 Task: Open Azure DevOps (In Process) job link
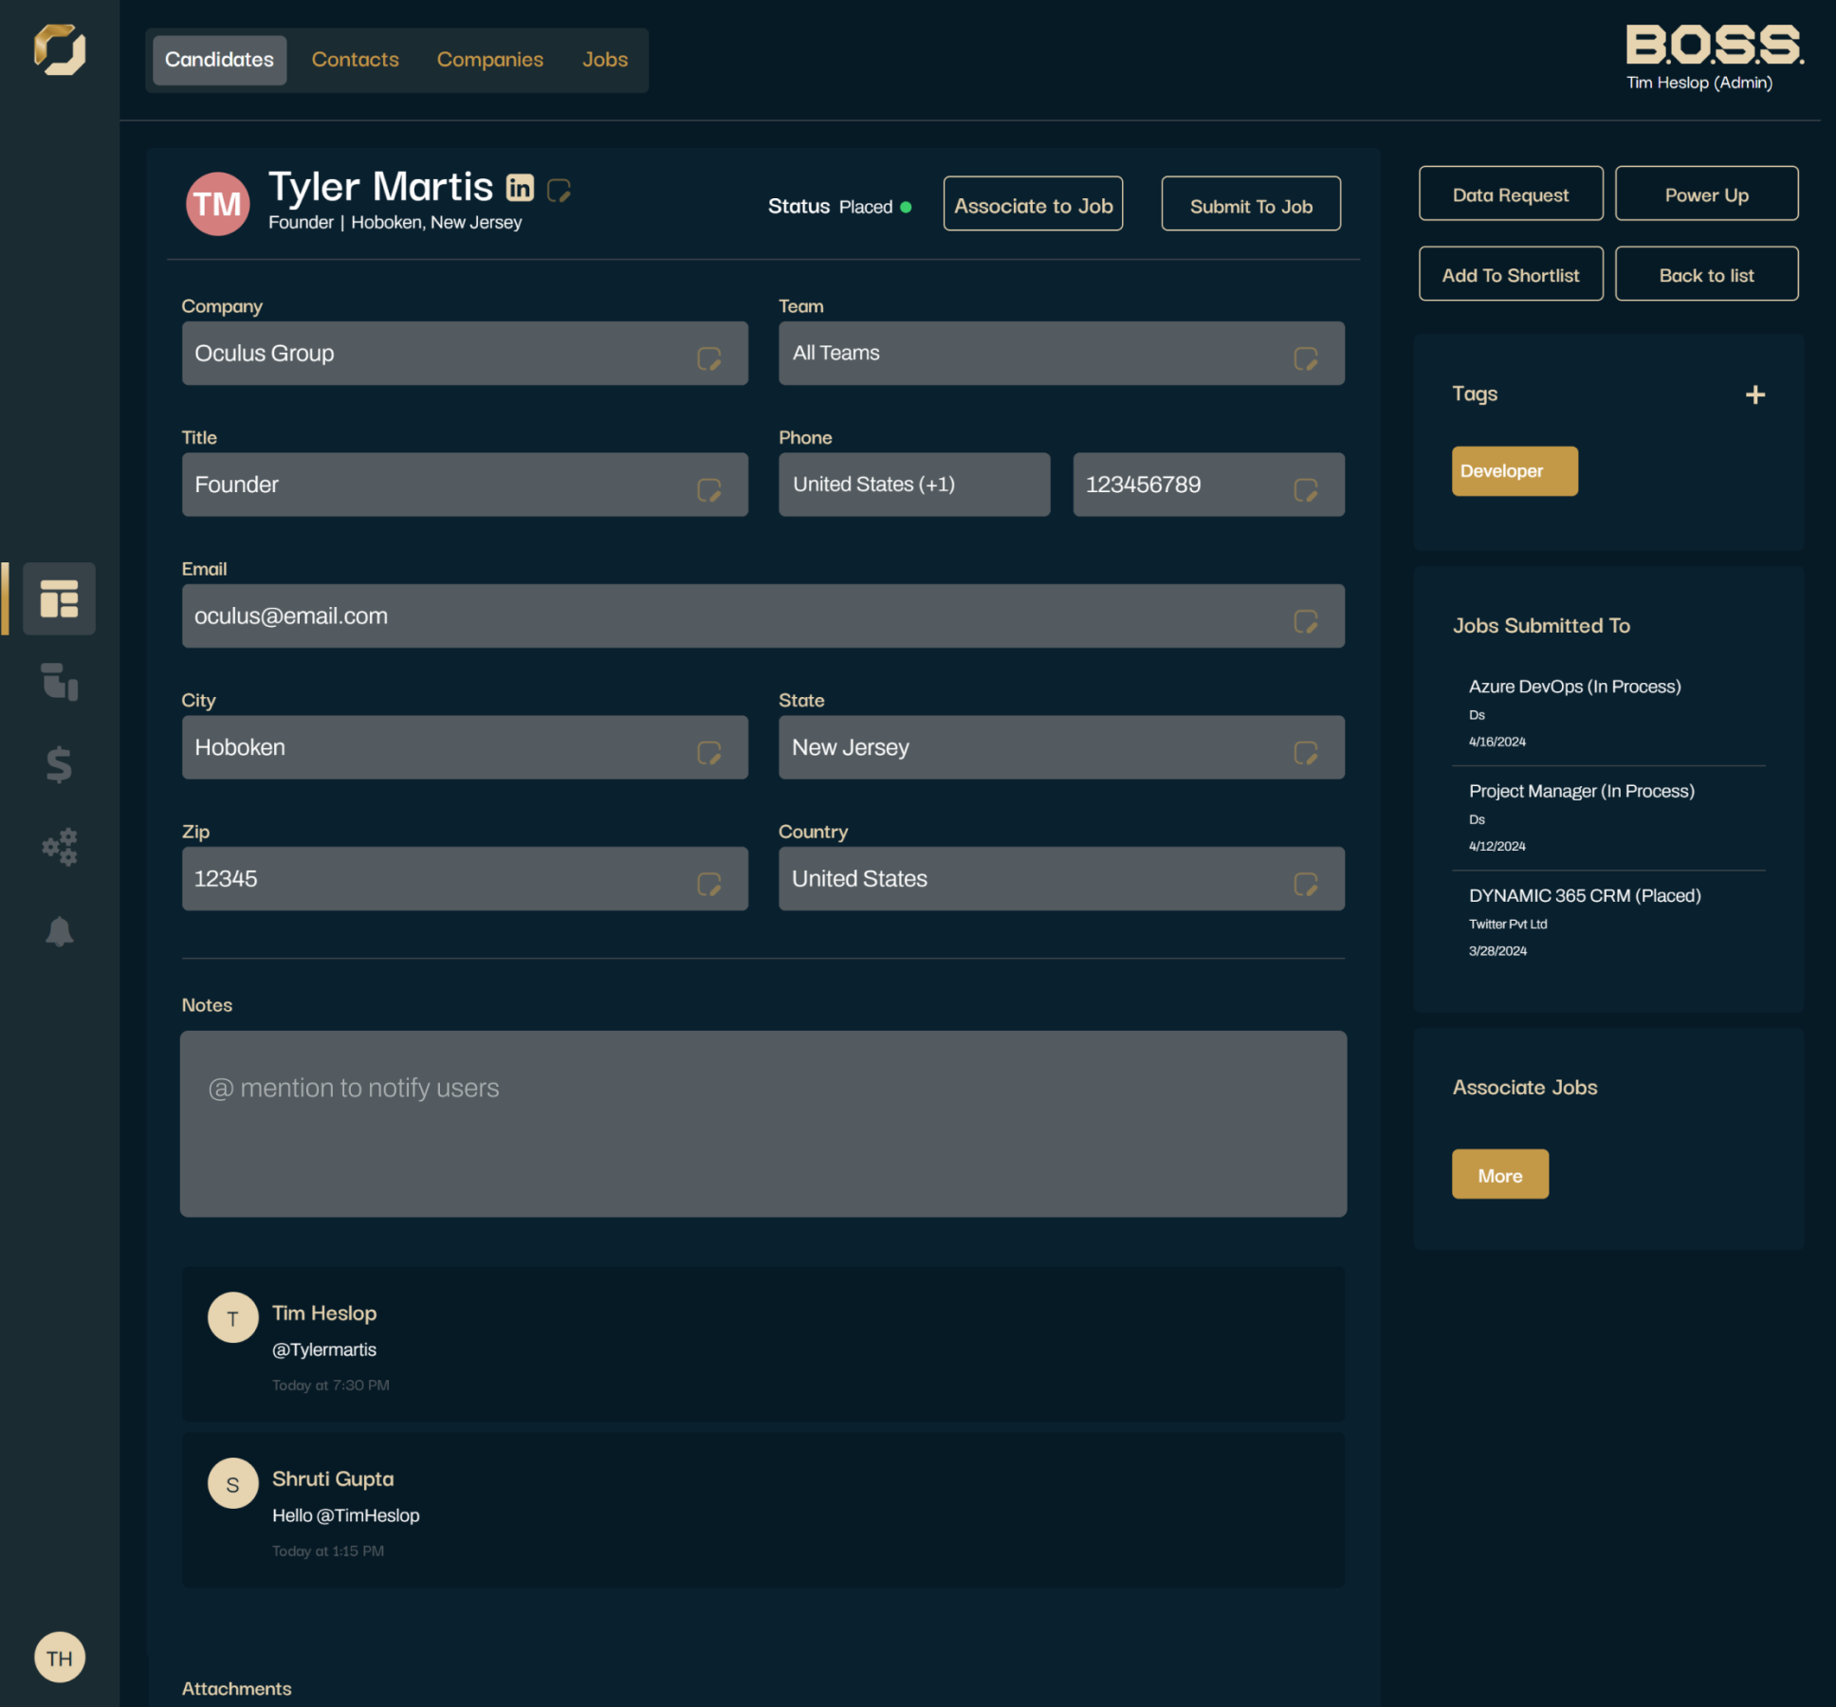pos(1574,687)
